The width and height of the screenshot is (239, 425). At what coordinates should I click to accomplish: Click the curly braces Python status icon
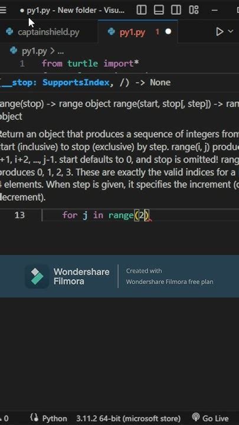[x=34, y=418]
